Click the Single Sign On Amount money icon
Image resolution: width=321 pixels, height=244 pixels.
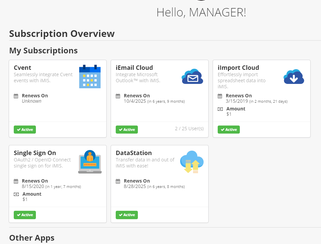pyautogui.click(x=16, y=194)
